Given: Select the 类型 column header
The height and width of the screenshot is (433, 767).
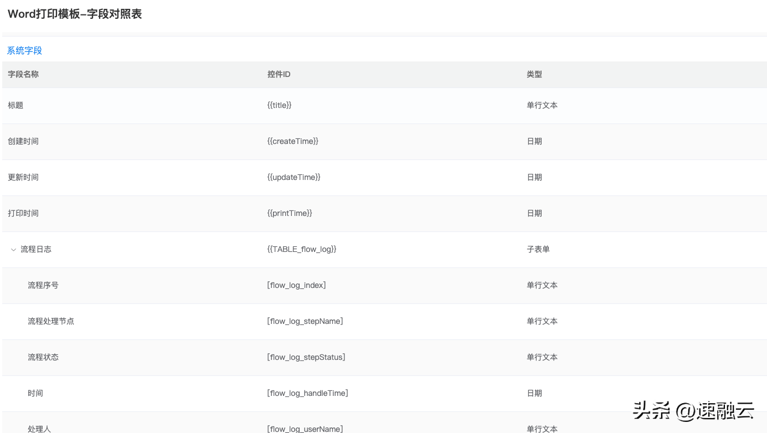Looking at the screenshot, I should pyautogui.click(x=534, y=74).
